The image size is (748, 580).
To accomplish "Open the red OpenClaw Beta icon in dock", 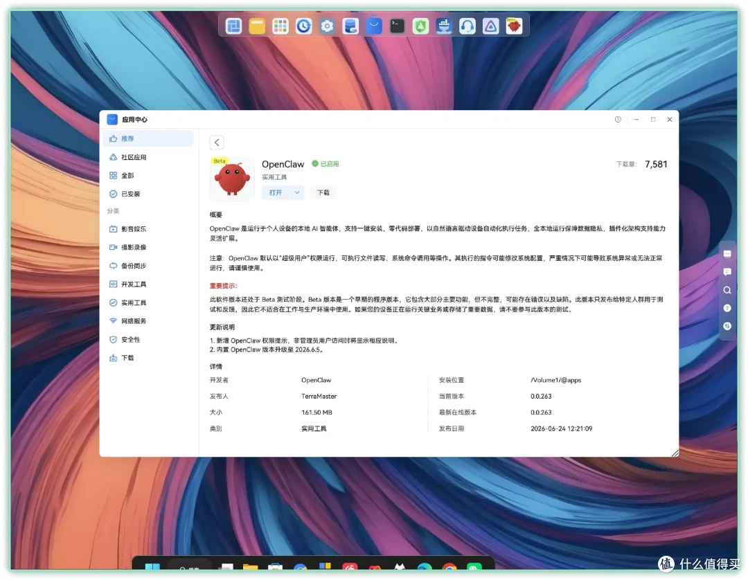I will click(514, 26).
